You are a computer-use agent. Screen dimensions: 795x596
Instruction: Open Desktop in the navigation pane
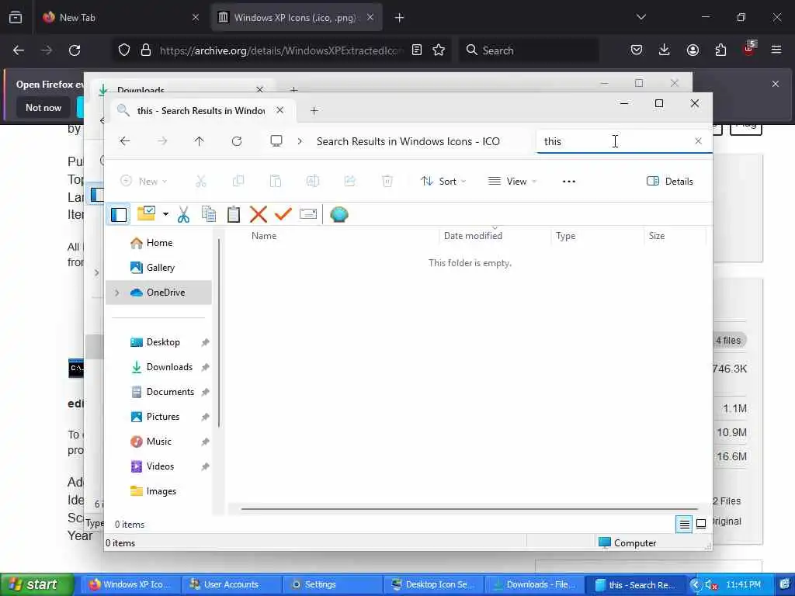pyautogui.click(x=158, y=342)
